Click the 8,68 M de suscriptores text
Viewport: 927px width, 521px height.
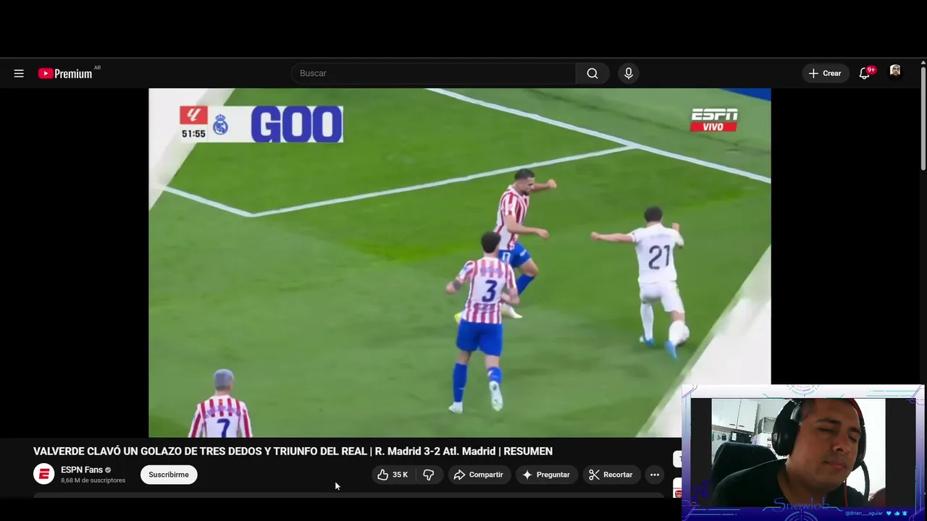[x=93, y=480]
